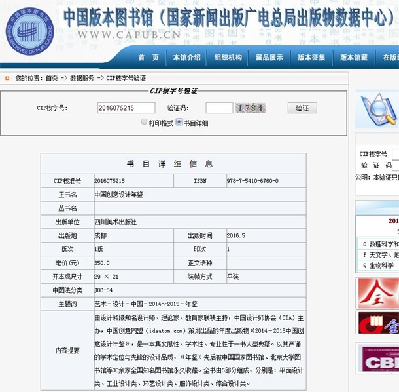The width and height of the screenshot is (399, 392).
Task: Open the 组织机构 menu item
Action: (x=228, y=58)
